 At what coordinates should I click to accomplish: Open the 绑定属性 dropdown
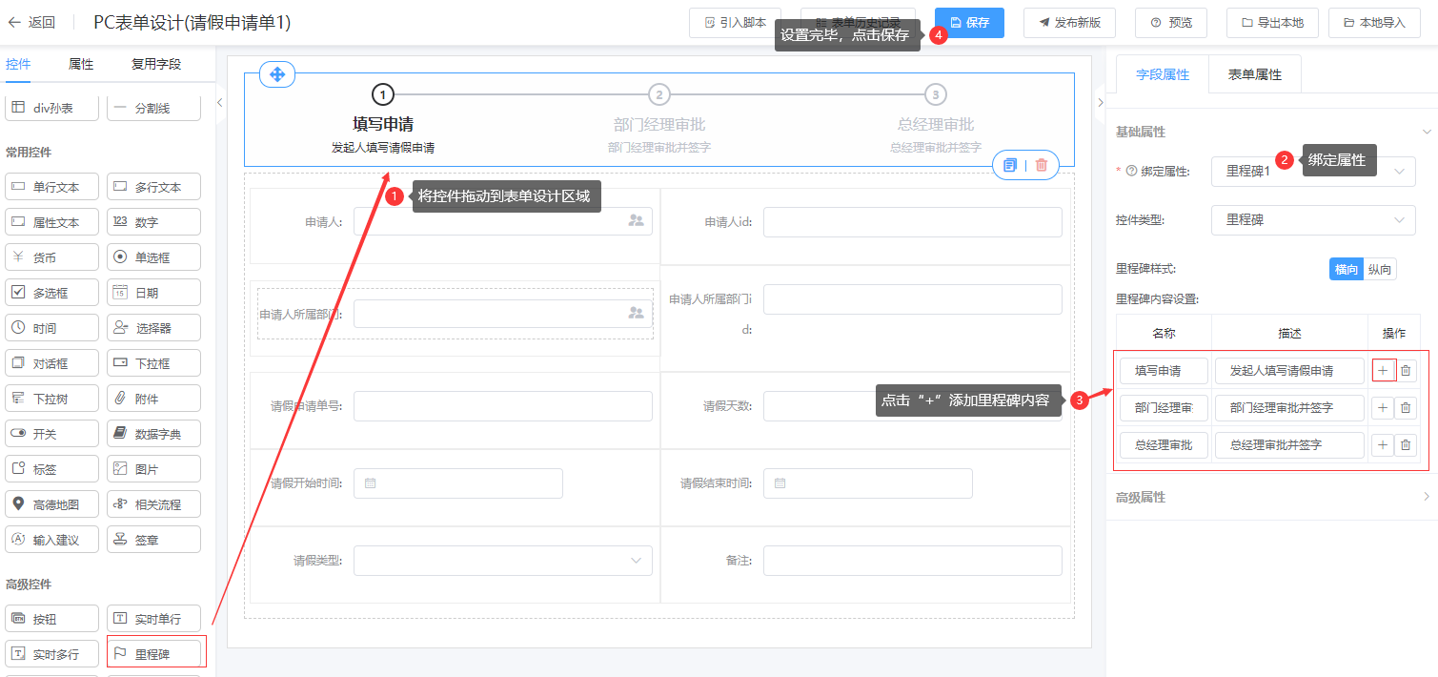pos(1313,171)
